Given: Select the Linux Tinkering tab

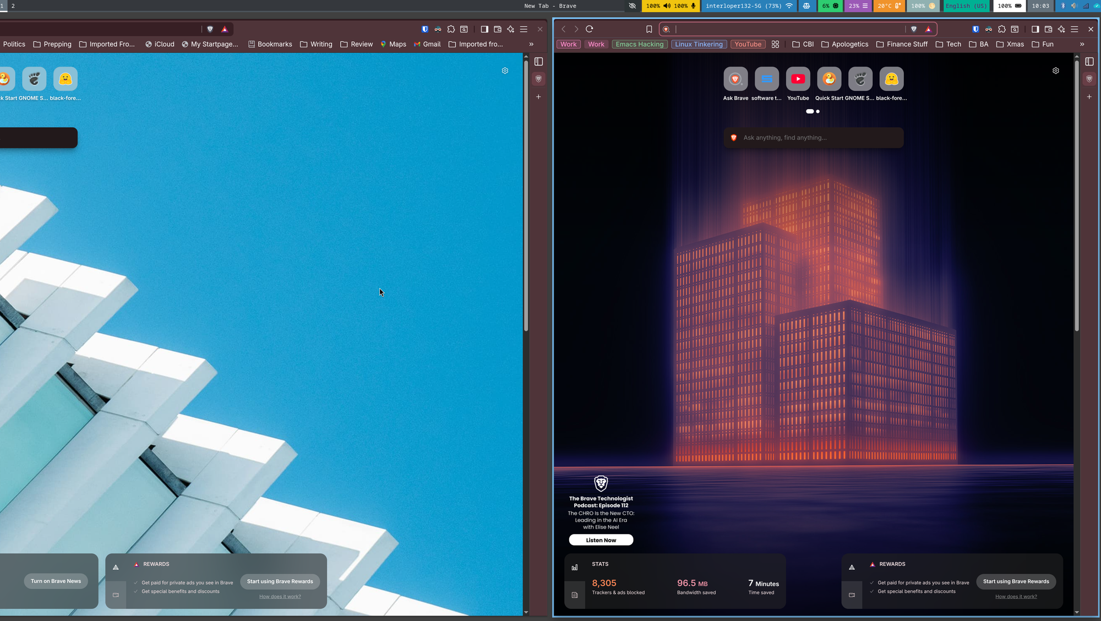Looking at the screenshot, I should [x=699, y=44].
